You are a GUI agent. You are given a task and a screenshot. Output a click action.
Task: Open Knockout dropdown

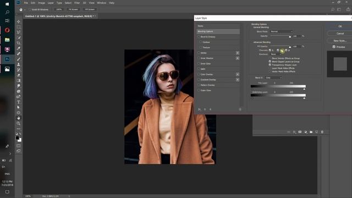coord(276,54)
